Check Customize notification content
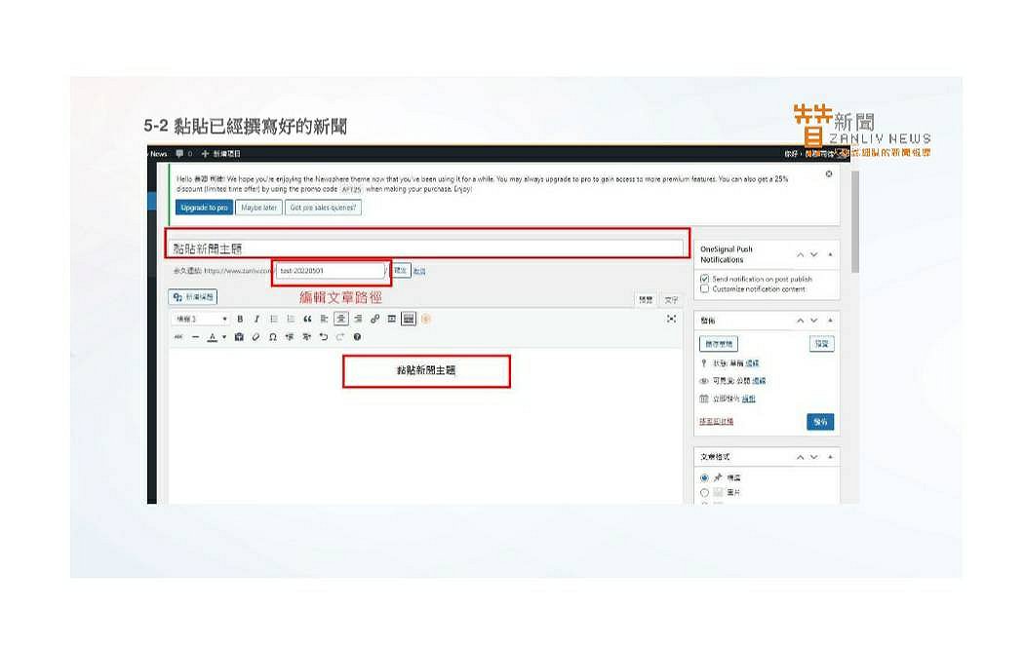 (x=705, y=289)
